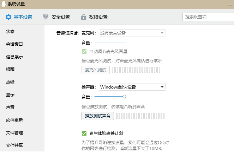Viewport: 234px width, 156px height.
Task: Go to 会话窗口 settings section
Action: coord(14,44)
